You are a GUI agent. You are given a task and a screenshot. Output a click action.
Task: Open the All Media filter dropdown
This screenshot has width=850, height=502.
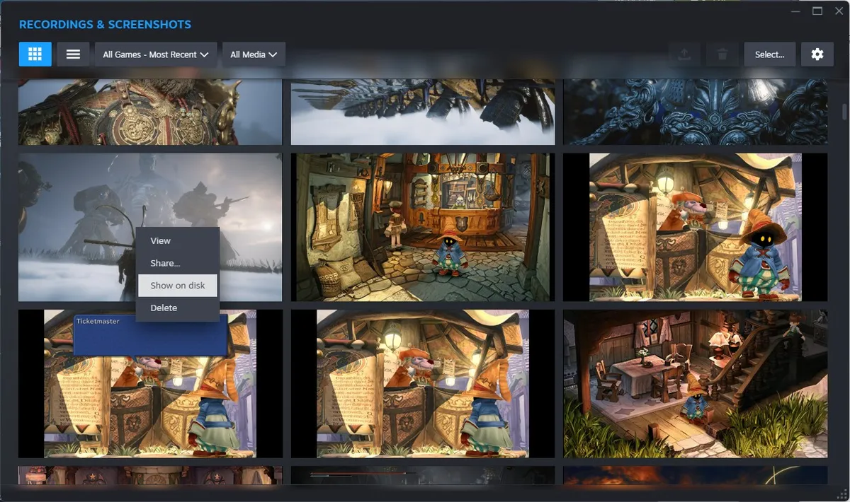pyautogui.click(x=254, y=54)
